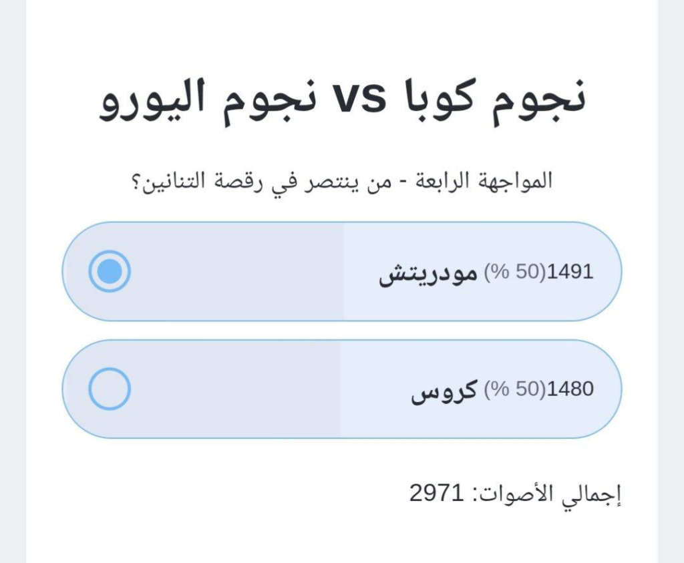
Task: Click the (50 %) percentage beside مودريتش
Action: pyautogui.click(x=514, y=272)
